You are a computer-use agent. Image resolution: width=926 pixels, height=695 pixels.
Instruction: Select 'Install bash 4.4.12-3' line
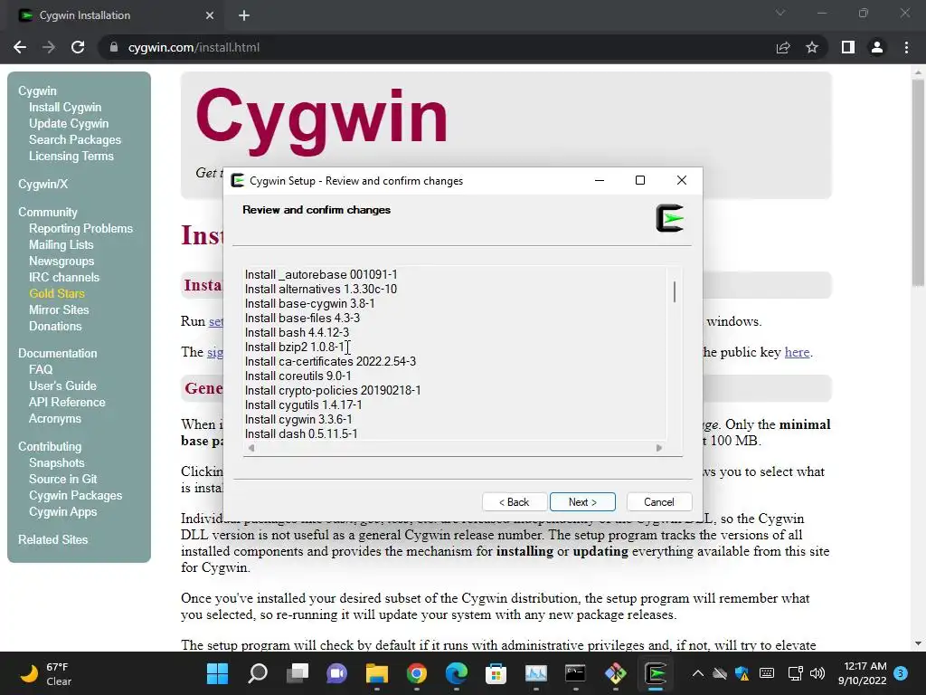click(297, 333)
